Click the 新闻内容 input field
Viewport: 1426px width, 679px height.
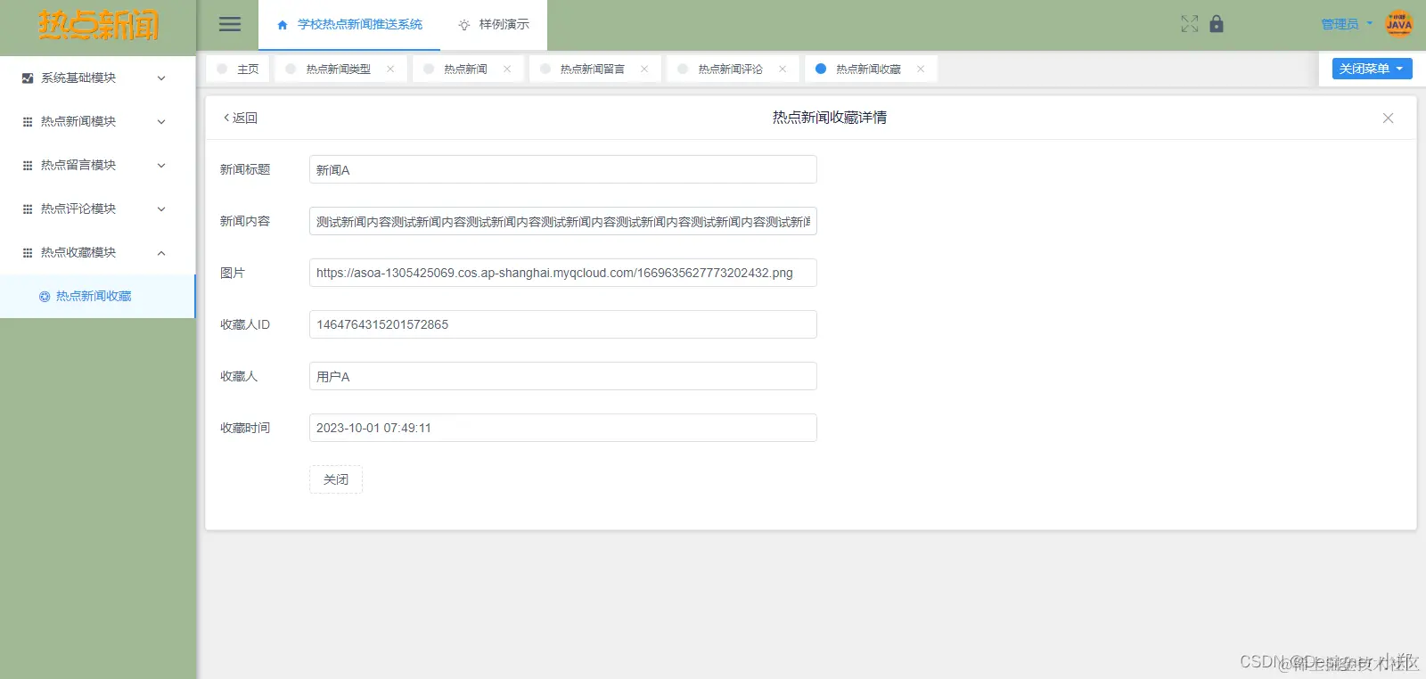pyautogui.click(x=563, y=221)
